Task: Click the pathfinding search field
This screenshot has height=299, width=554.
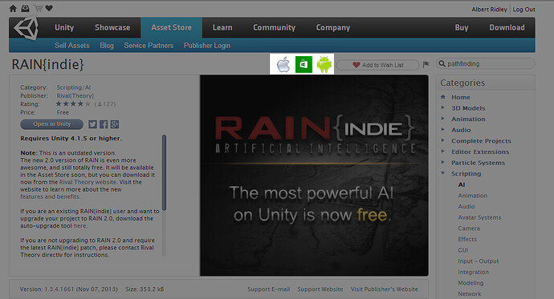Action: pos(486,64)
